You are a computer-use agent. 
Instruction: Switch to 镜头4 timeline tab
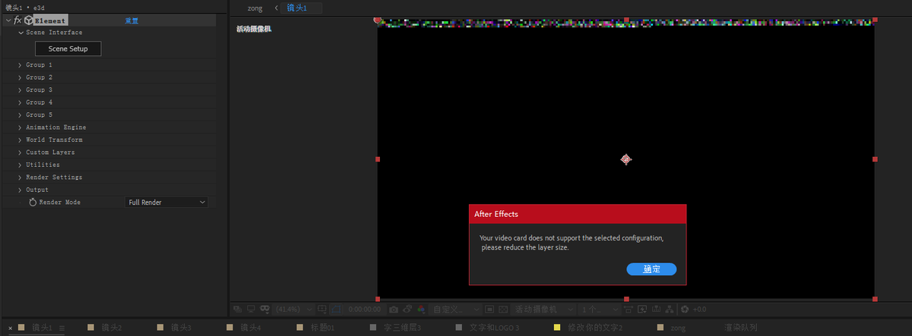(x=251, y=328)
